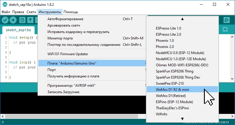Select Phoenix 2.0 board
This screenshot has width=235, height=125.
click(x=182, y=47)
